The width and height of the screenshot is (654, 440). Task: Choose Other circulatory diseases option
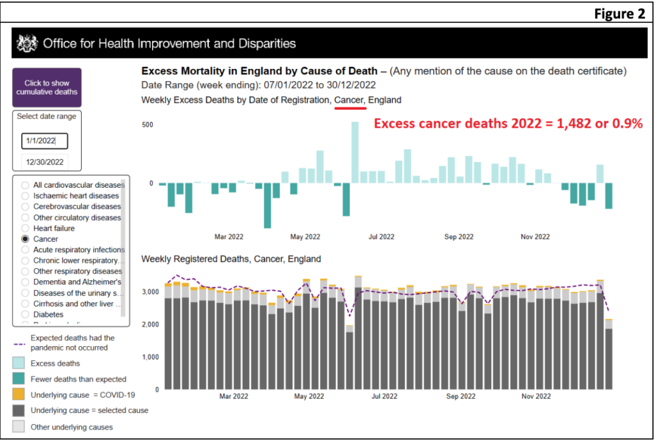click(x=26, y=218)
